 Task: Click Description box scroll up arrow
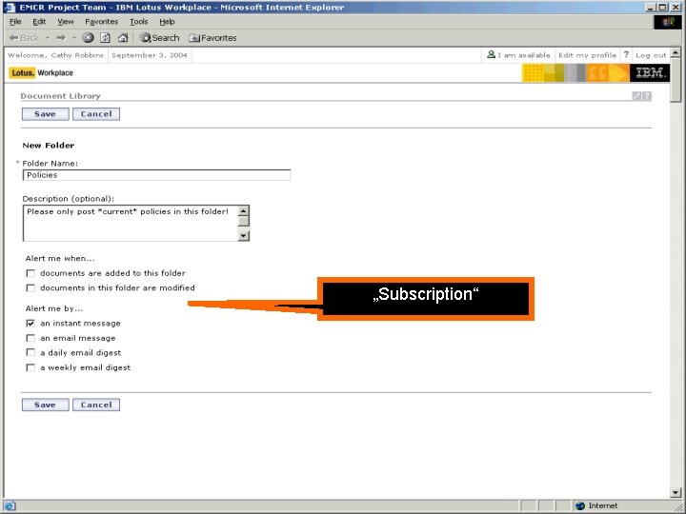[243, 210]
